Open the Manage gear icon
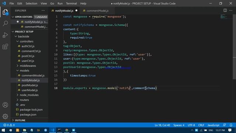Viewport: 236px width, 133px height. point(5,116)
